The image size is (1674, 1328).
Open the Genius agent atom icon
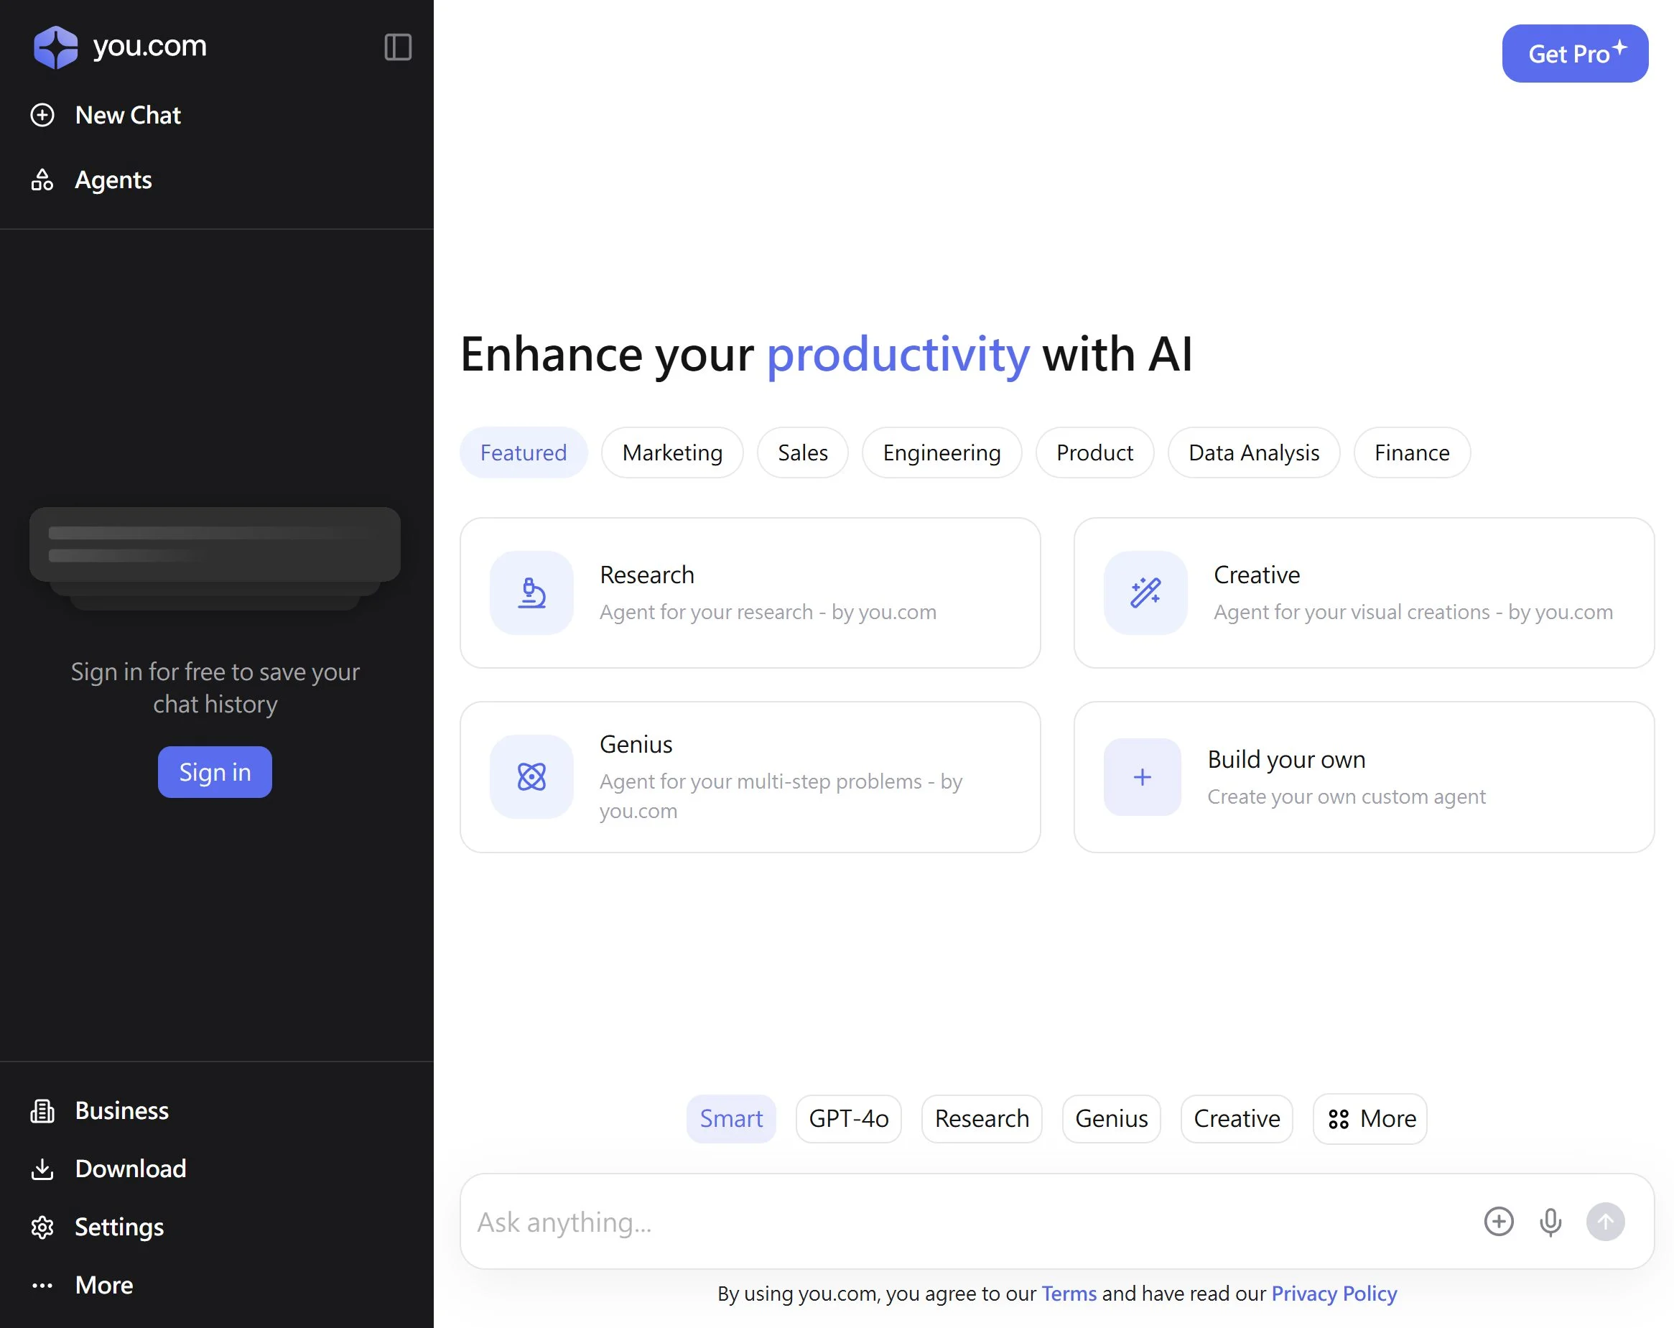(532, 776)
